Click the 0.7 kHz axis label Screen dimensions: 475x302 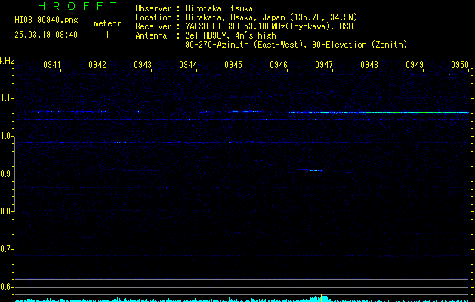click(x=6, y=249)
